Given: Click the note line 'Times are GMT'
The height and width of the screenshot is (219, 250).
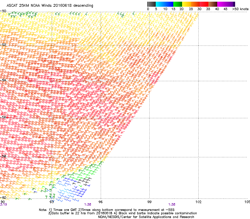Looking at the screenshot, I should [65, 210].
